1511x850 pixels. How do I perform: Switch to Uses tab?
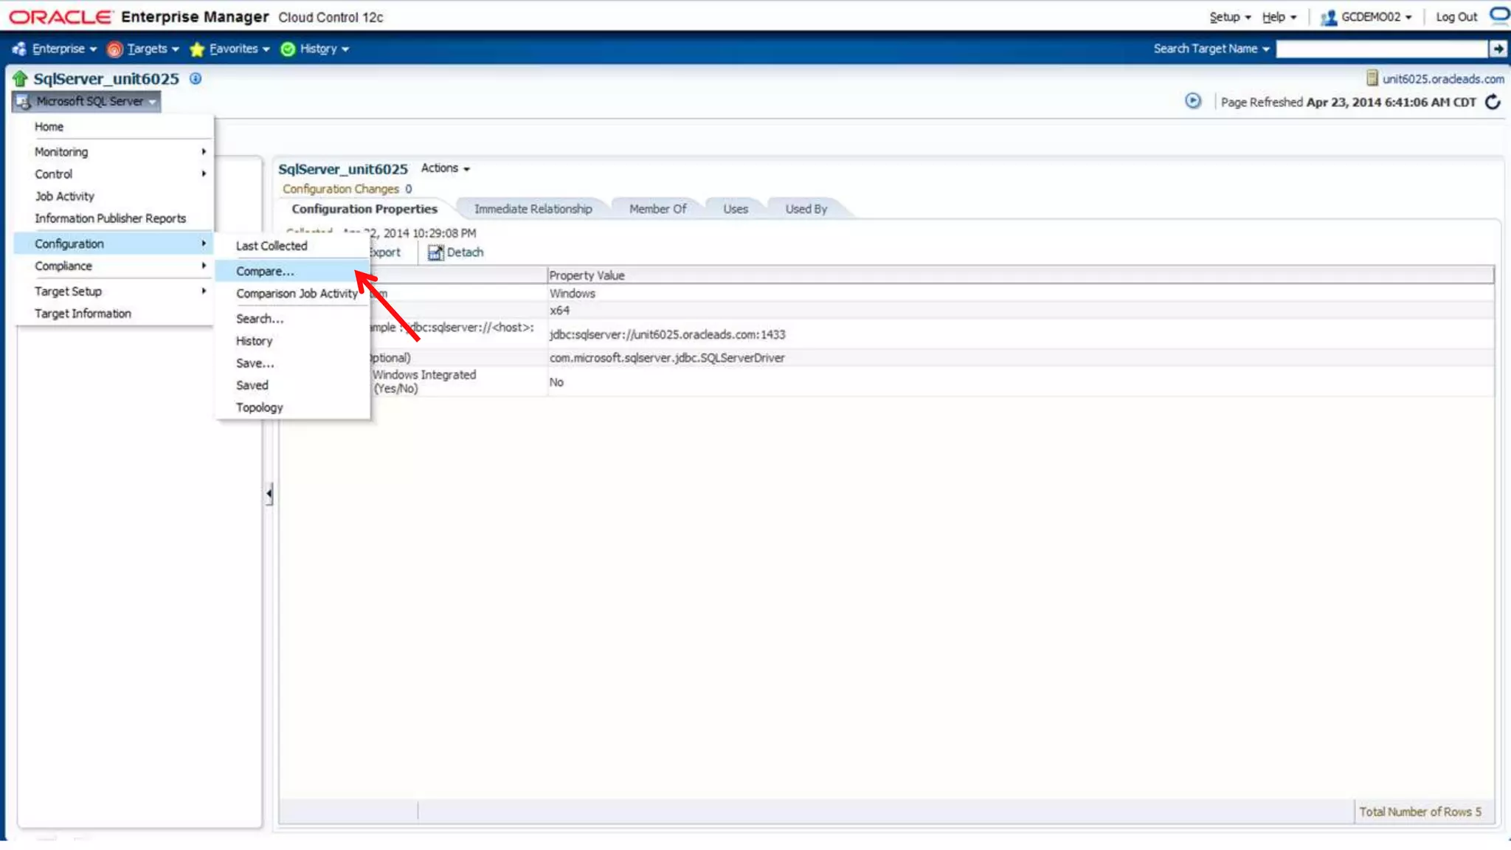click(736, 209)
